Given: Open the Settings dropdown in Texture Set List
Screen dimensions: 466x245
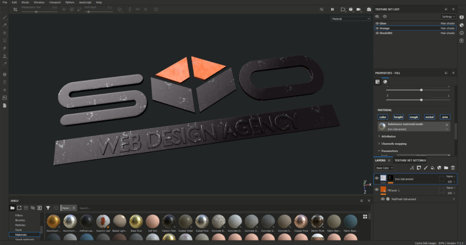Looking at the screenshot, I should tap(448, 17).
